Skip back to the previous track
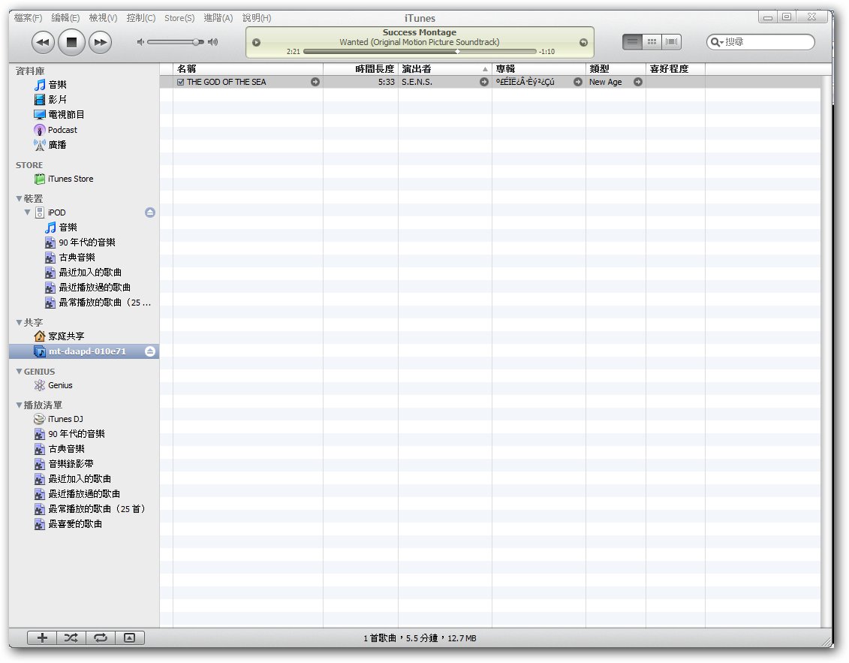The image size is (849, 663). (43, 42)
